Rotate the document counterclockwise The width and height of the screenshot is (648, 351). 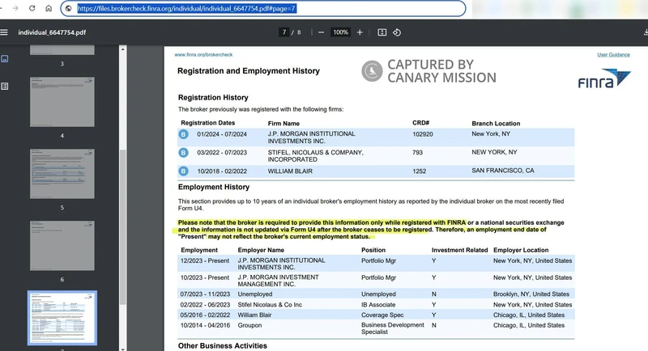pos(397,32)
